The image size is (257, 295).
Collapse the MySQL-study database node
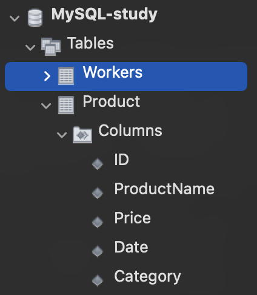coord(15,18)
